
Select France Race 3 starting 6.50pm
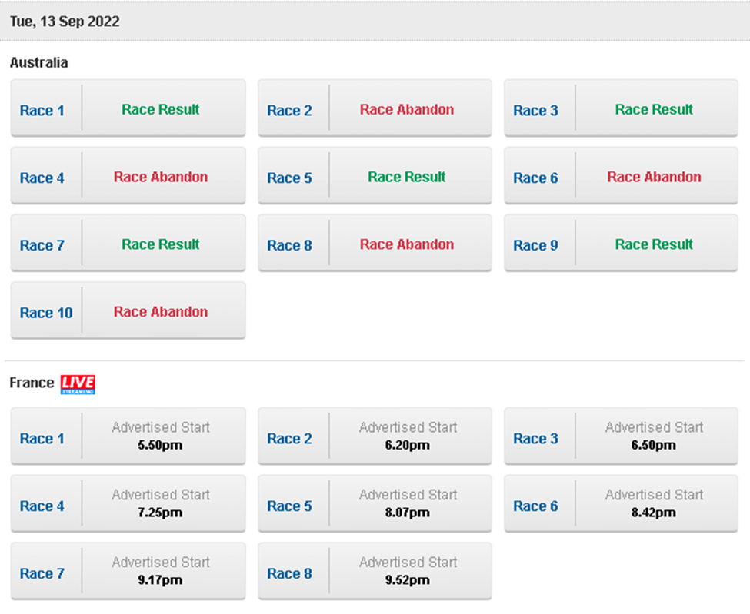pyautogui.click(x=621, y=436)
